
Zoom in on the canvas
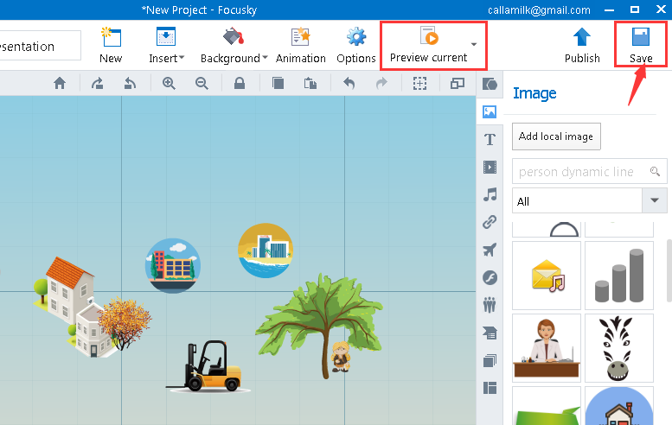(169, 83)
